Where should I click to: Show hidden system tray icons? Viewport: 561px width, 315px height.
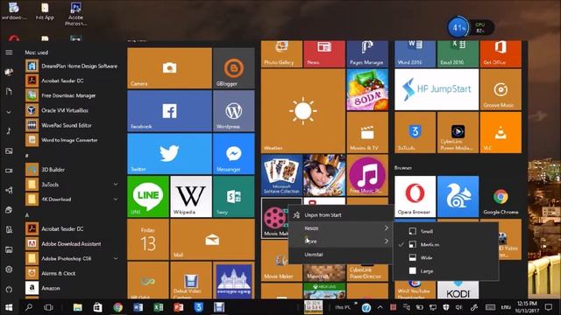380,307
